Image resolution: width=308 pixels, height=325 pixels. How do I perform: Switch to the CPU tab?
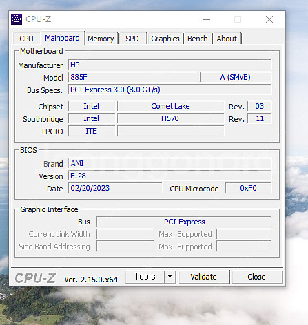coord(26,39)
